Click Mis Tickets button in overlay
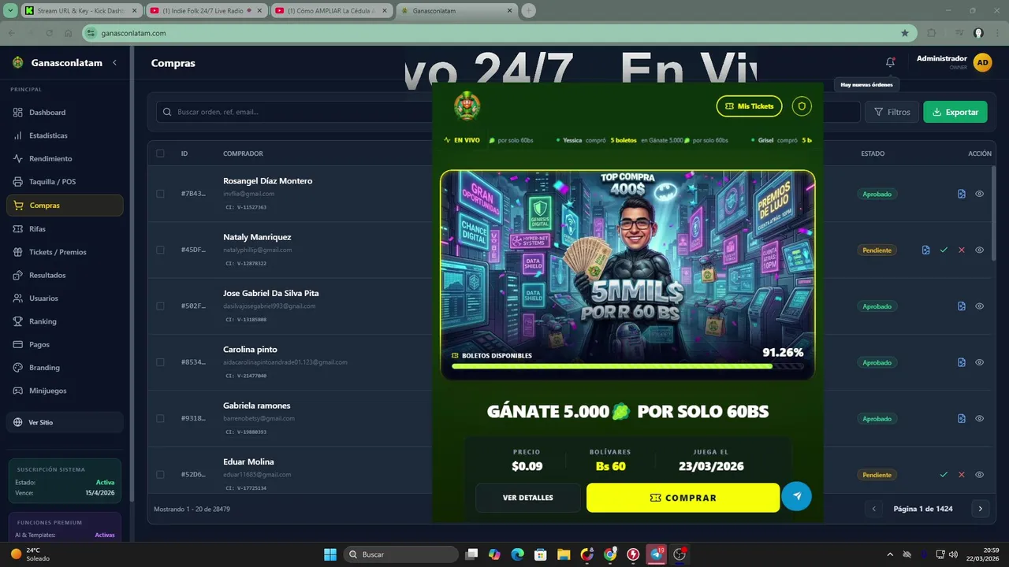Image resolution: width=1009 pixels, height=567 pixels. (749, 106)
